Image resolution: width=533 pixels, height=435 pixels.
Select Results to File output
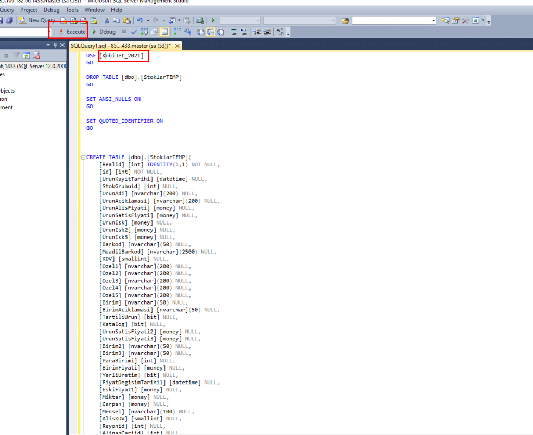[x=221, y=32]
